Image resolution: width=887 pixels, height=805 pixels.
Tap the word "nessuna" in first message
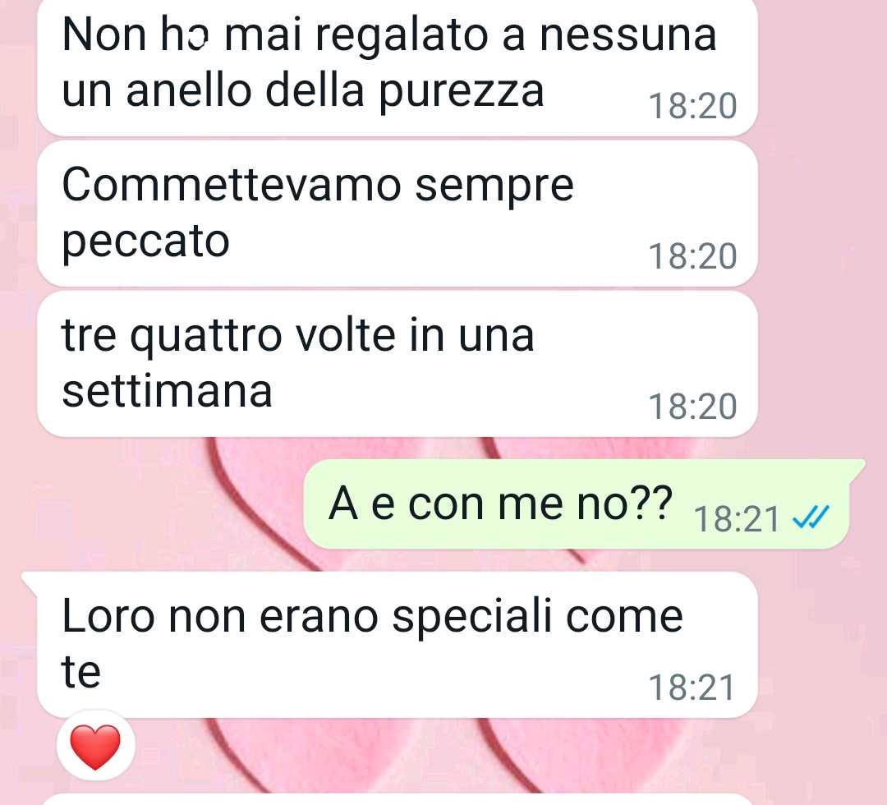(628, 35)
